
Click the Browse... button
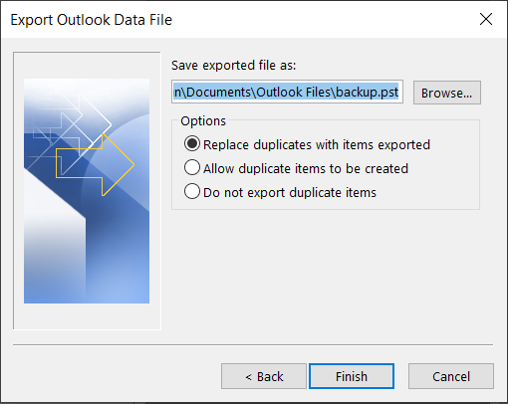447,93
